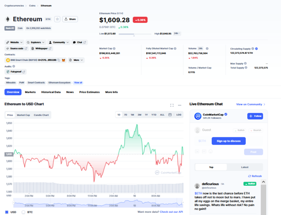Viewport: 281px width, 215px height.
Task: View all tags link
Action: [78, 83]
